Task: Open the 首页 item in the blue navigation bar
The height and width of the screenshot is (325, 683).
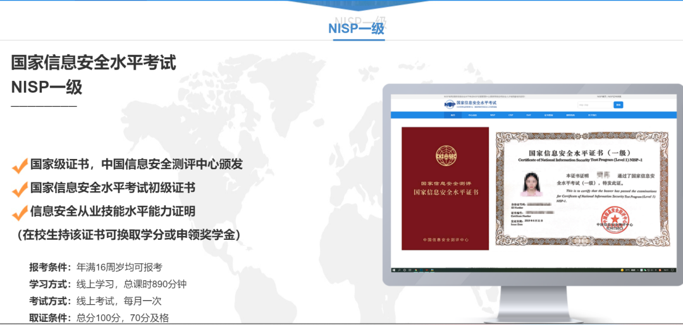Action: click(453, 115)
